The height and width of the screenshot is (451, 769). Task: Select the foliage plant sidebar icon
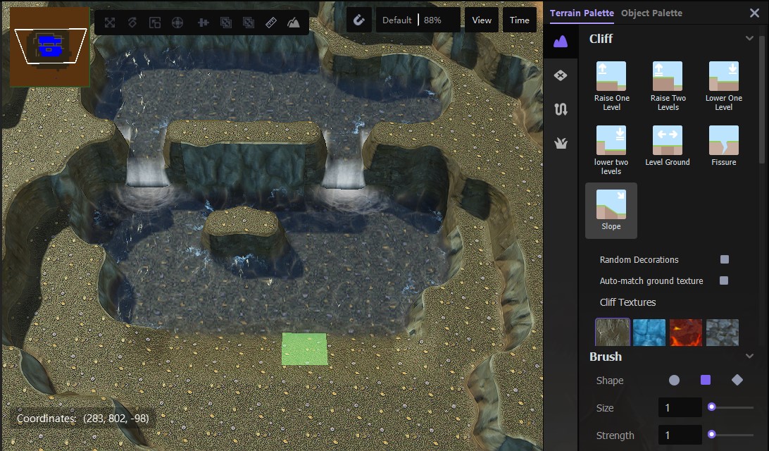561,143
